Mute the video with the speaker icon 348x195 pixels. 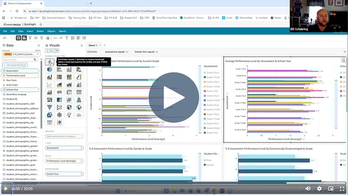308,188
